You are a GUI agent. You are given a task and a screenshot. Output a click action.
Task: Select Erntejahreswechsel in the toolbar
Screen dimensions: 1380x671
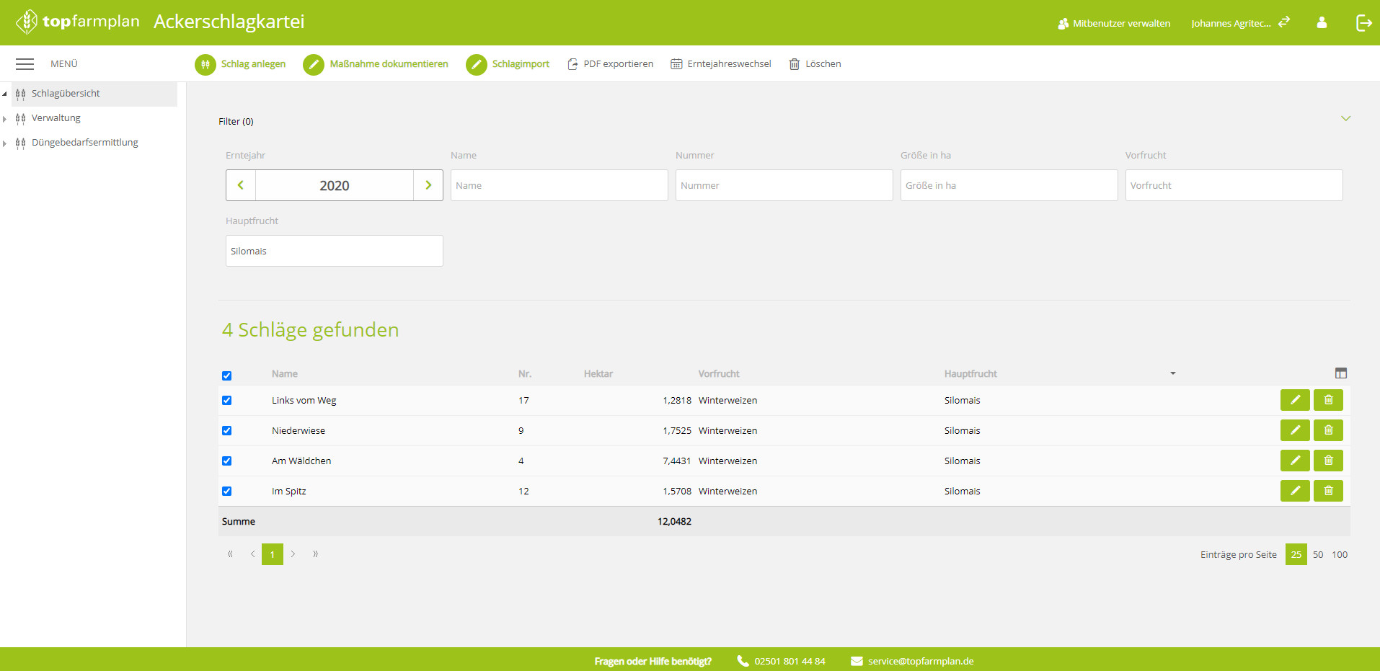[721, 64]
